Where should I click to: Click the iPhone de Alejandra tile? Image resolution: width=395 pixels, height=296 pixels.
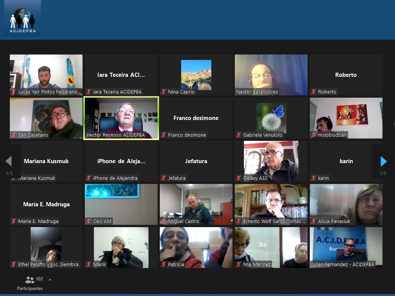click(x=121, y=161)
